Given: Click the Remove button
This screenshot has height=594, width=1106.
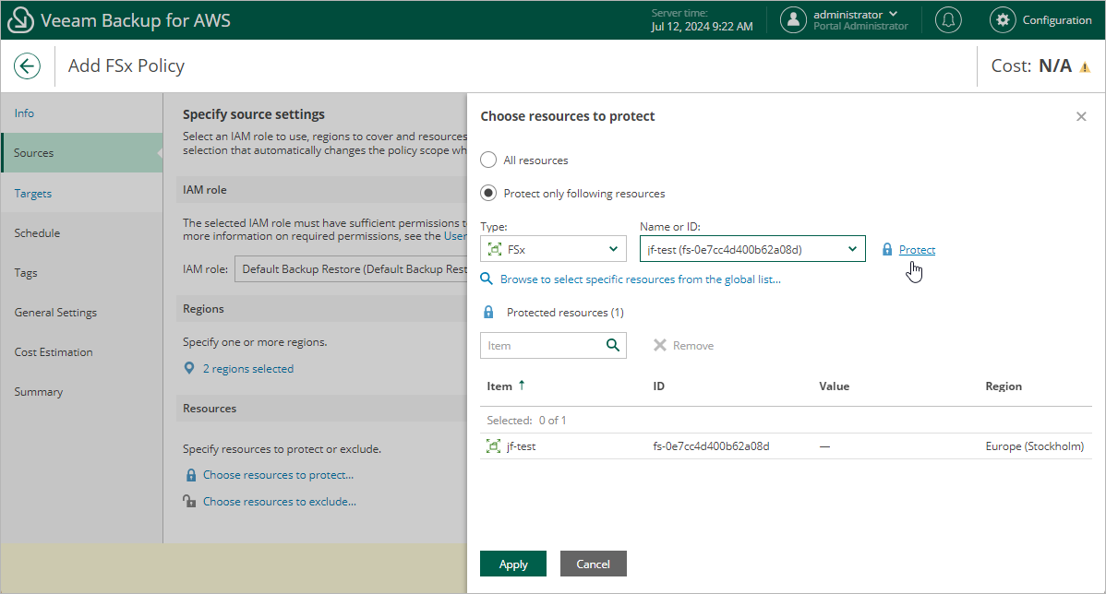Looking at the screenshot, I should click(x=683, y=345).
